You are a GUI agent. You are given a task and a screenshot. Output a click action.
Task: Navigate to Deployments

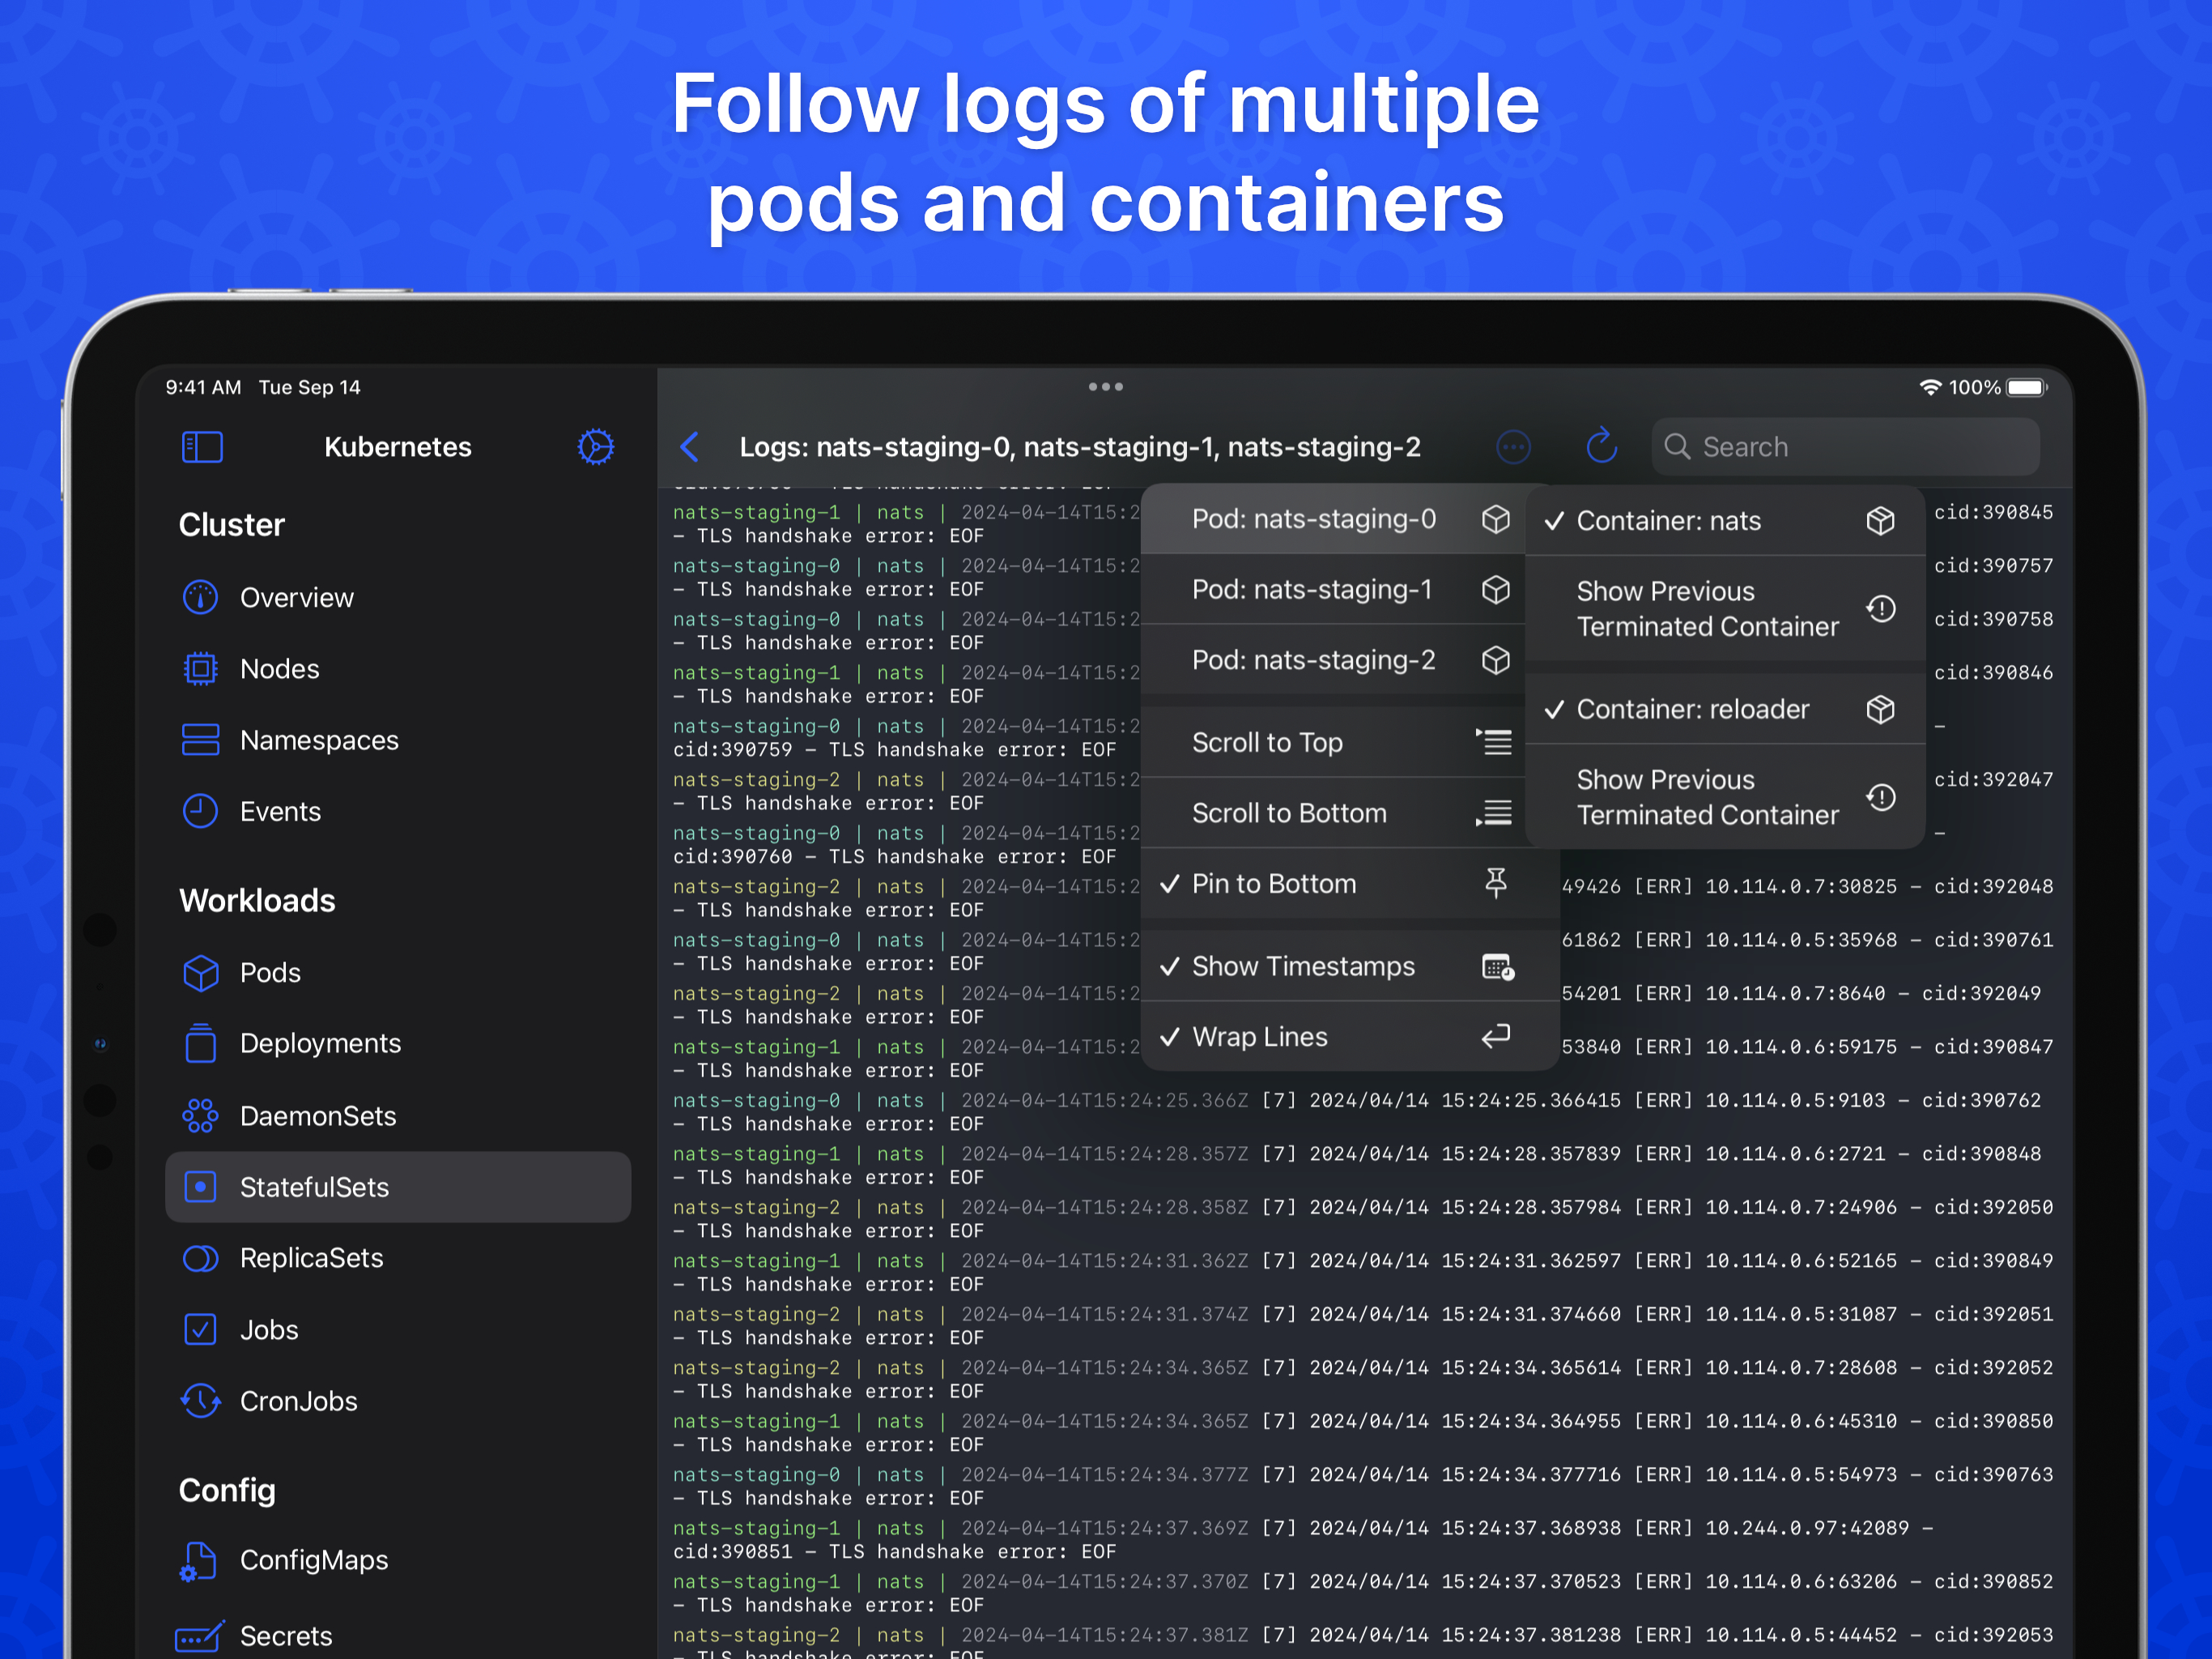(x=398, y=1043)
